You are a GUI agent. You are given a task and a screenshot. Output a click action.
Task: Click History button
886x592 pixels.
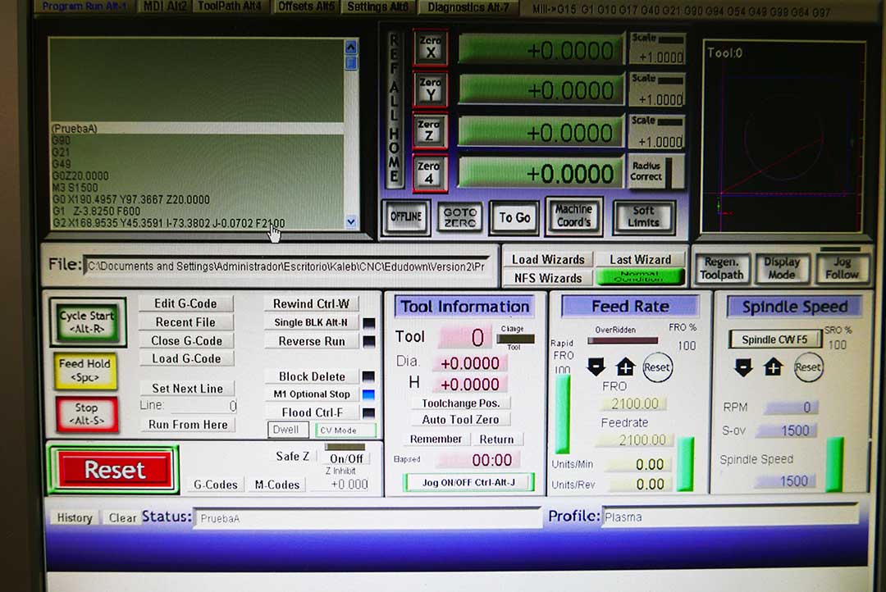point(75,517)
